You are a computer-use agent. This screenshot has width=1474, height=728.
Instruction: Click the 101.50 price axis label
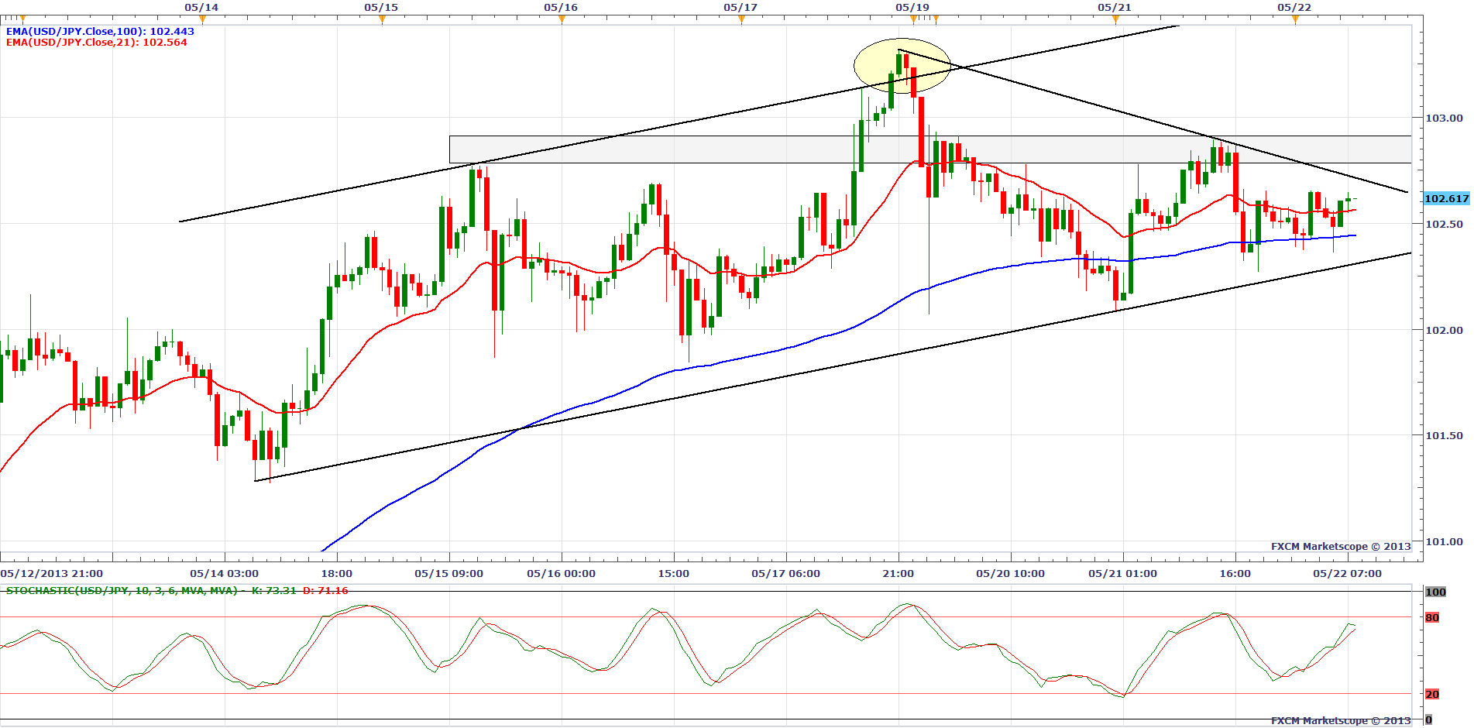(1445, 436)
